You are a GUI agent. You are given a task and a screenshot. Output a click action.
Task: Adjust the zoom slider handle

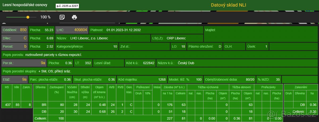tap(28, 17)
